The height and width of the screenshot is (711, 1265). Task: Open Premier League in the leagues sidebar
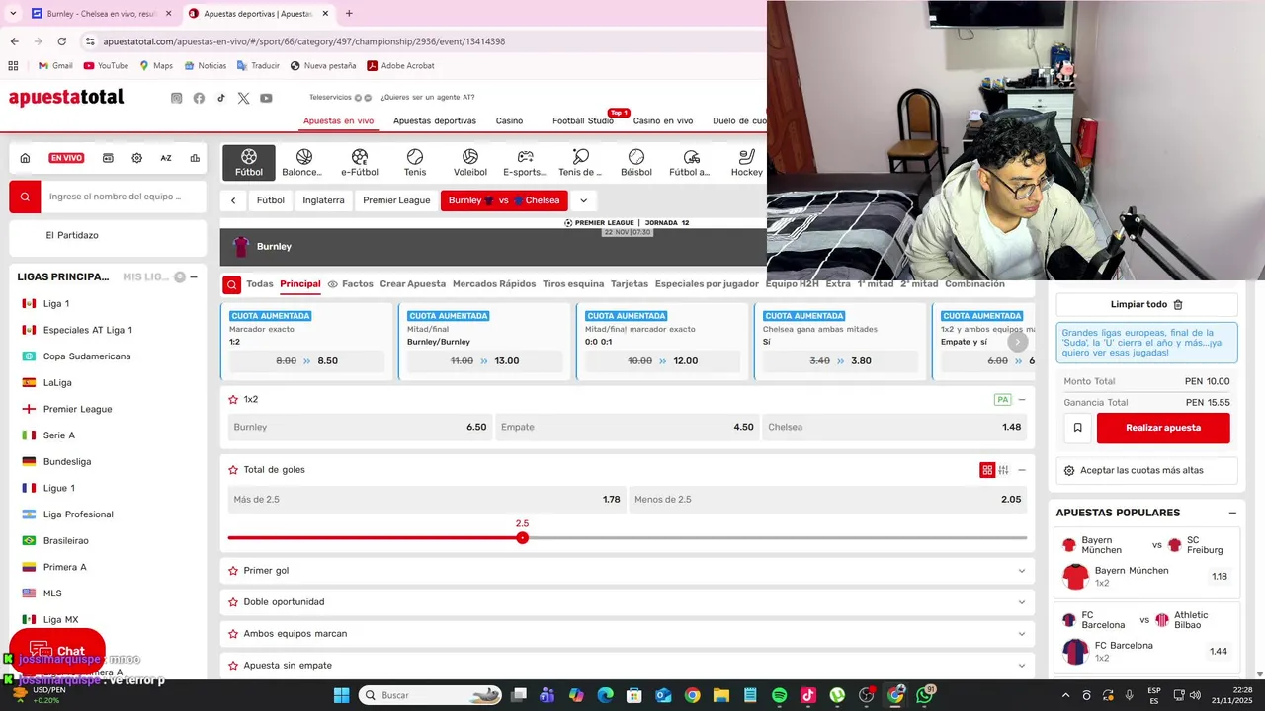77,409
